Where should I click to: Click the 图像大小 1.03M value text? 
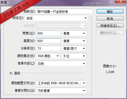(110, 72)
